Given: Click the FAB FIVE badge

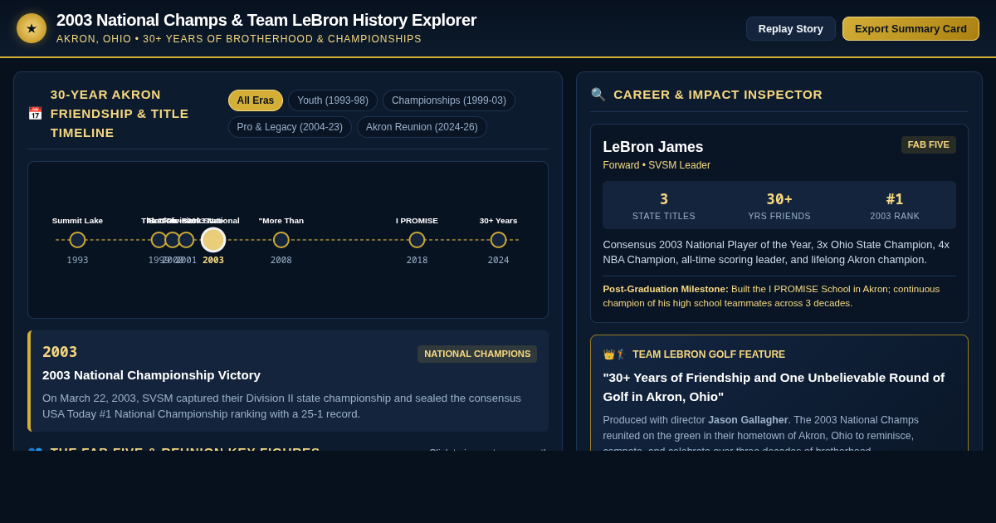Looking at the screenshot, I should tap(929, 144).
